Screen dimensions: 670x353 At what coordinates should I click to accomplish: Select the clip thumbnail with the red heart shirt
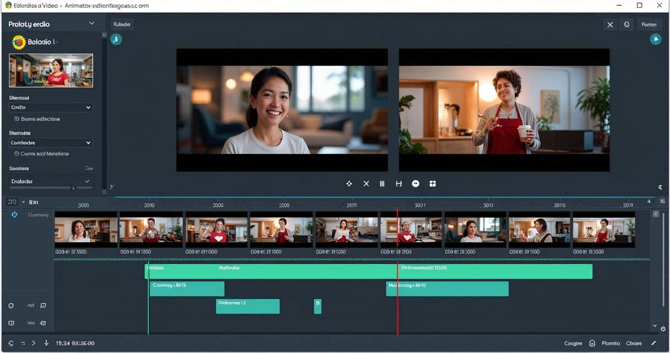(217, 229)
